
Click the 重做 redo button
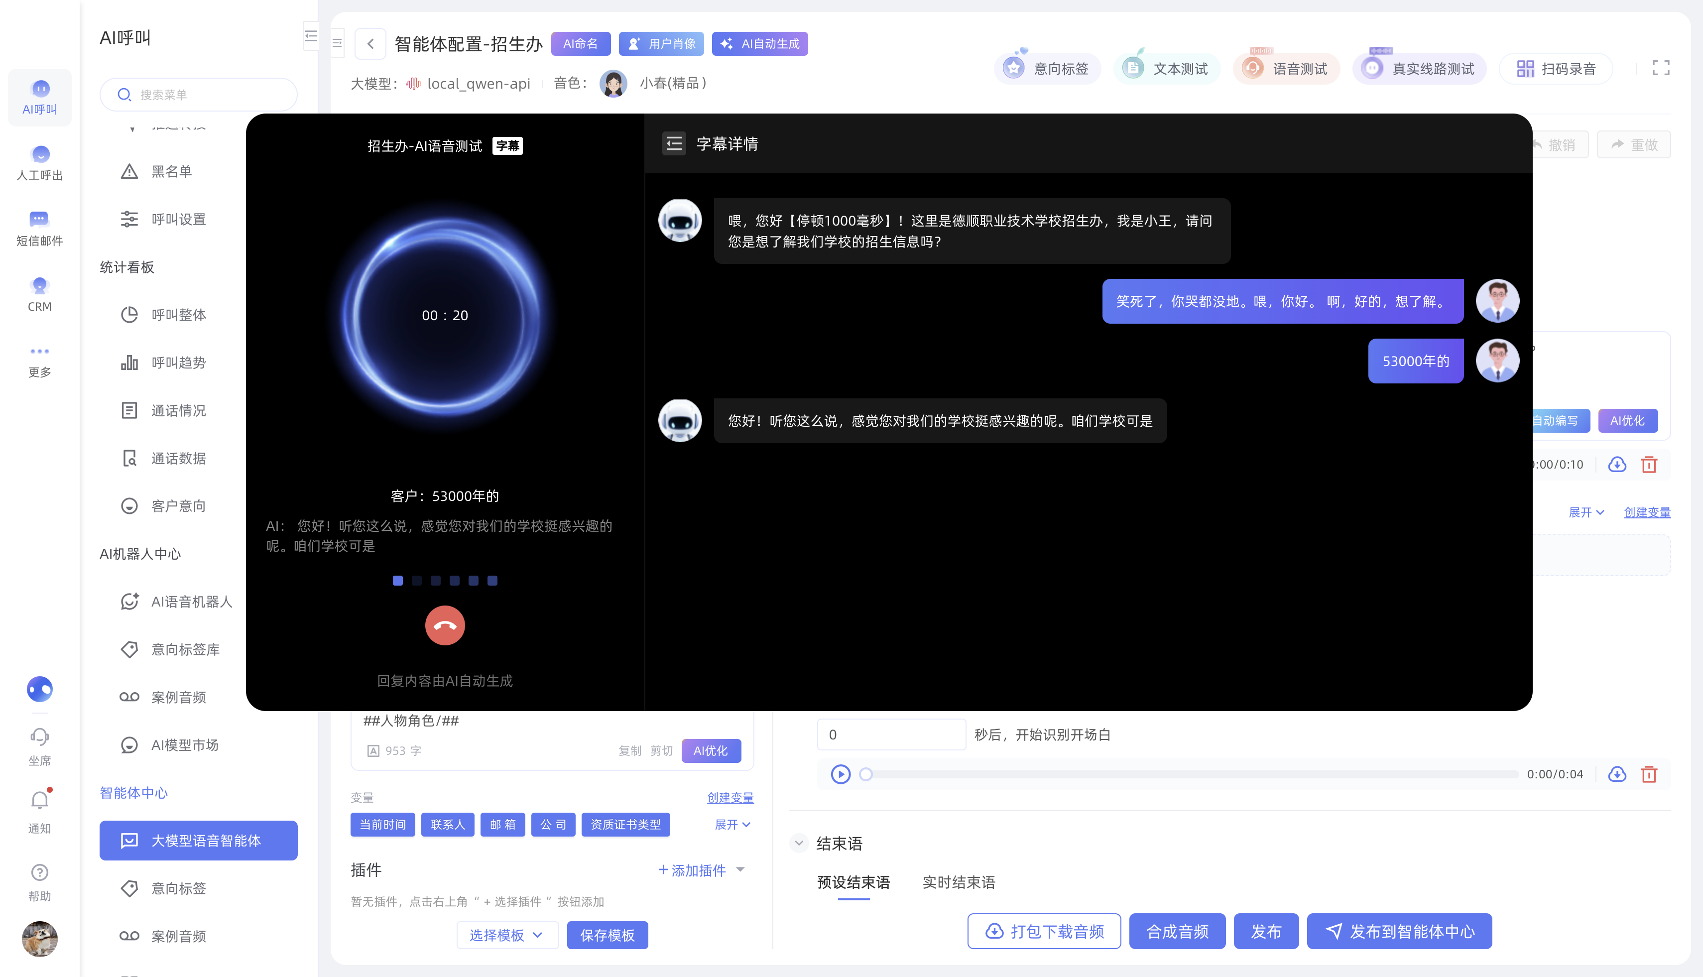click(x=1633, y=145)
